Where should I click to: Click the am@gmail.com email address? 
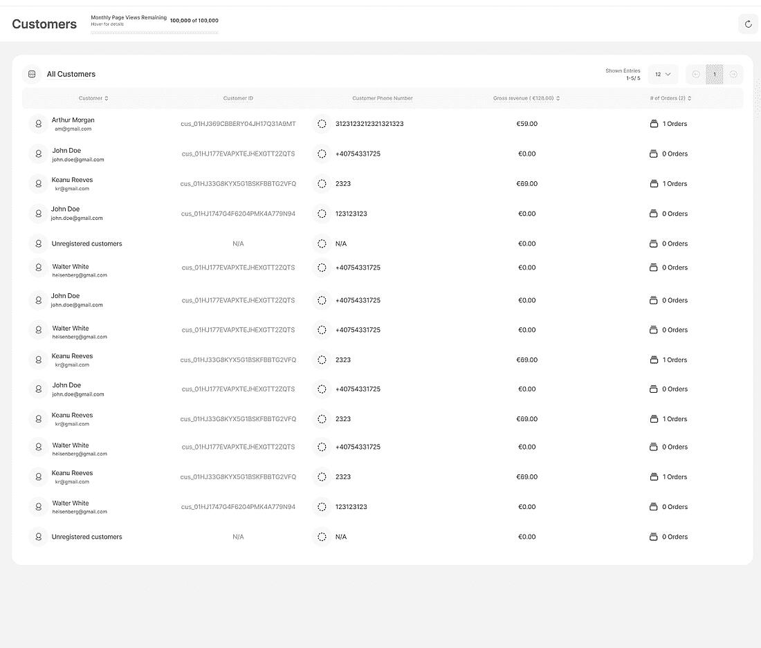pyautogui.click(x=73, y=129)
